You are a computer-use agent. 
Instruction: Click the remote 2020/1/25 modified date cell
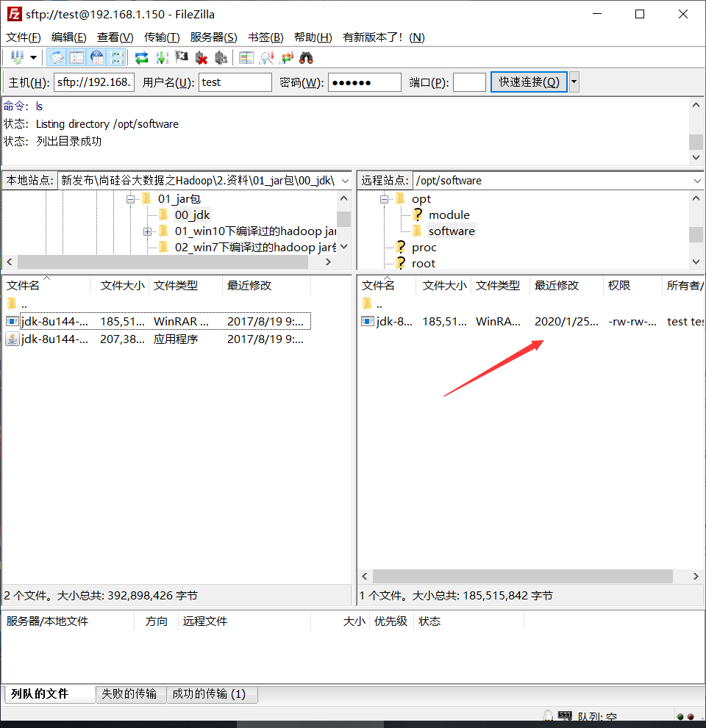566,321
